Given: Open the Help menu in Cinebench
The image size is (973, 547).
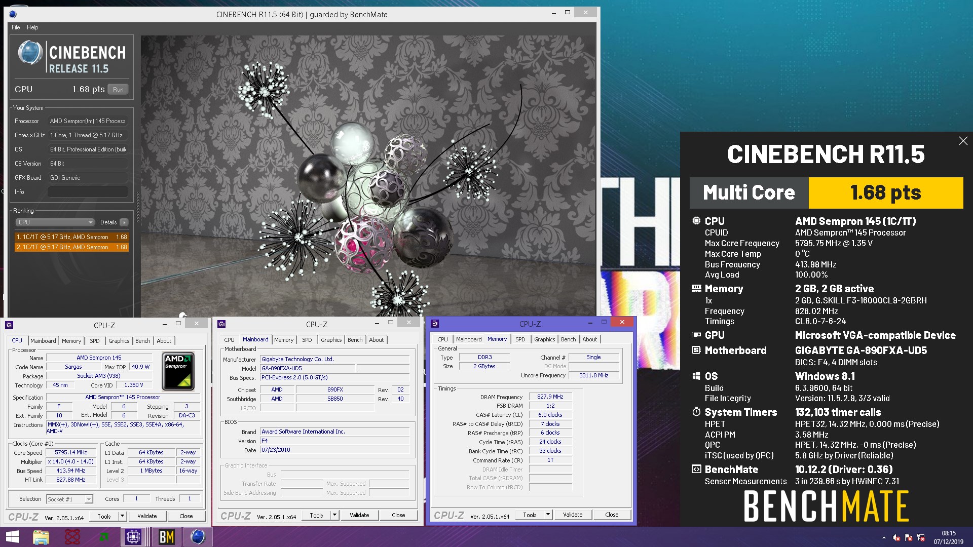Looking at the screenshot, I should click(x=32, y=27).
